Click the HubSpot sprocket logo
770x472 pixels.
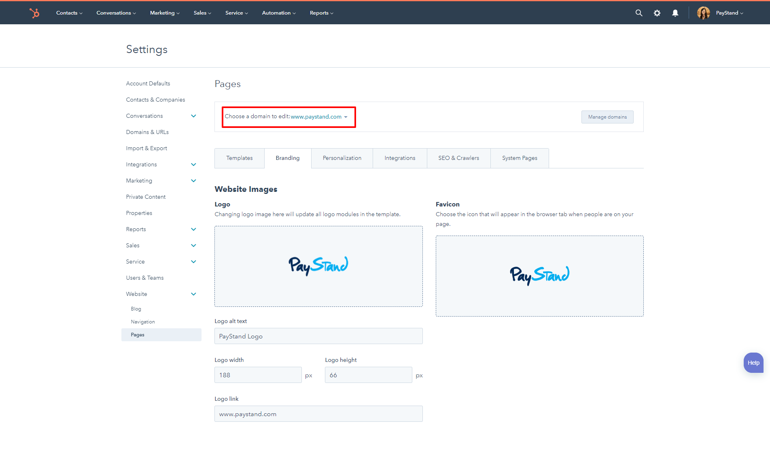34,13
